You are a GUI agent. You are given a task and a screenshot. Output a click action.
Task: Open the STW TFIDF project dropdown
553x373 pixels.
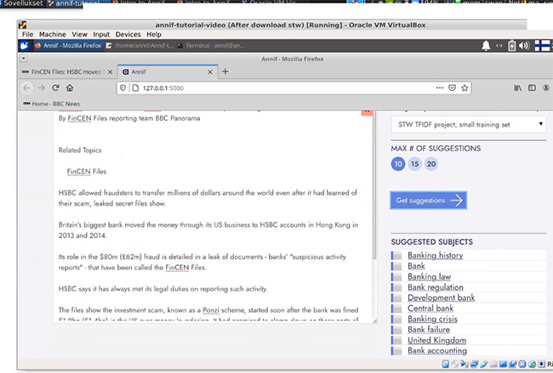pyautogui.click(x=469, y=124)
